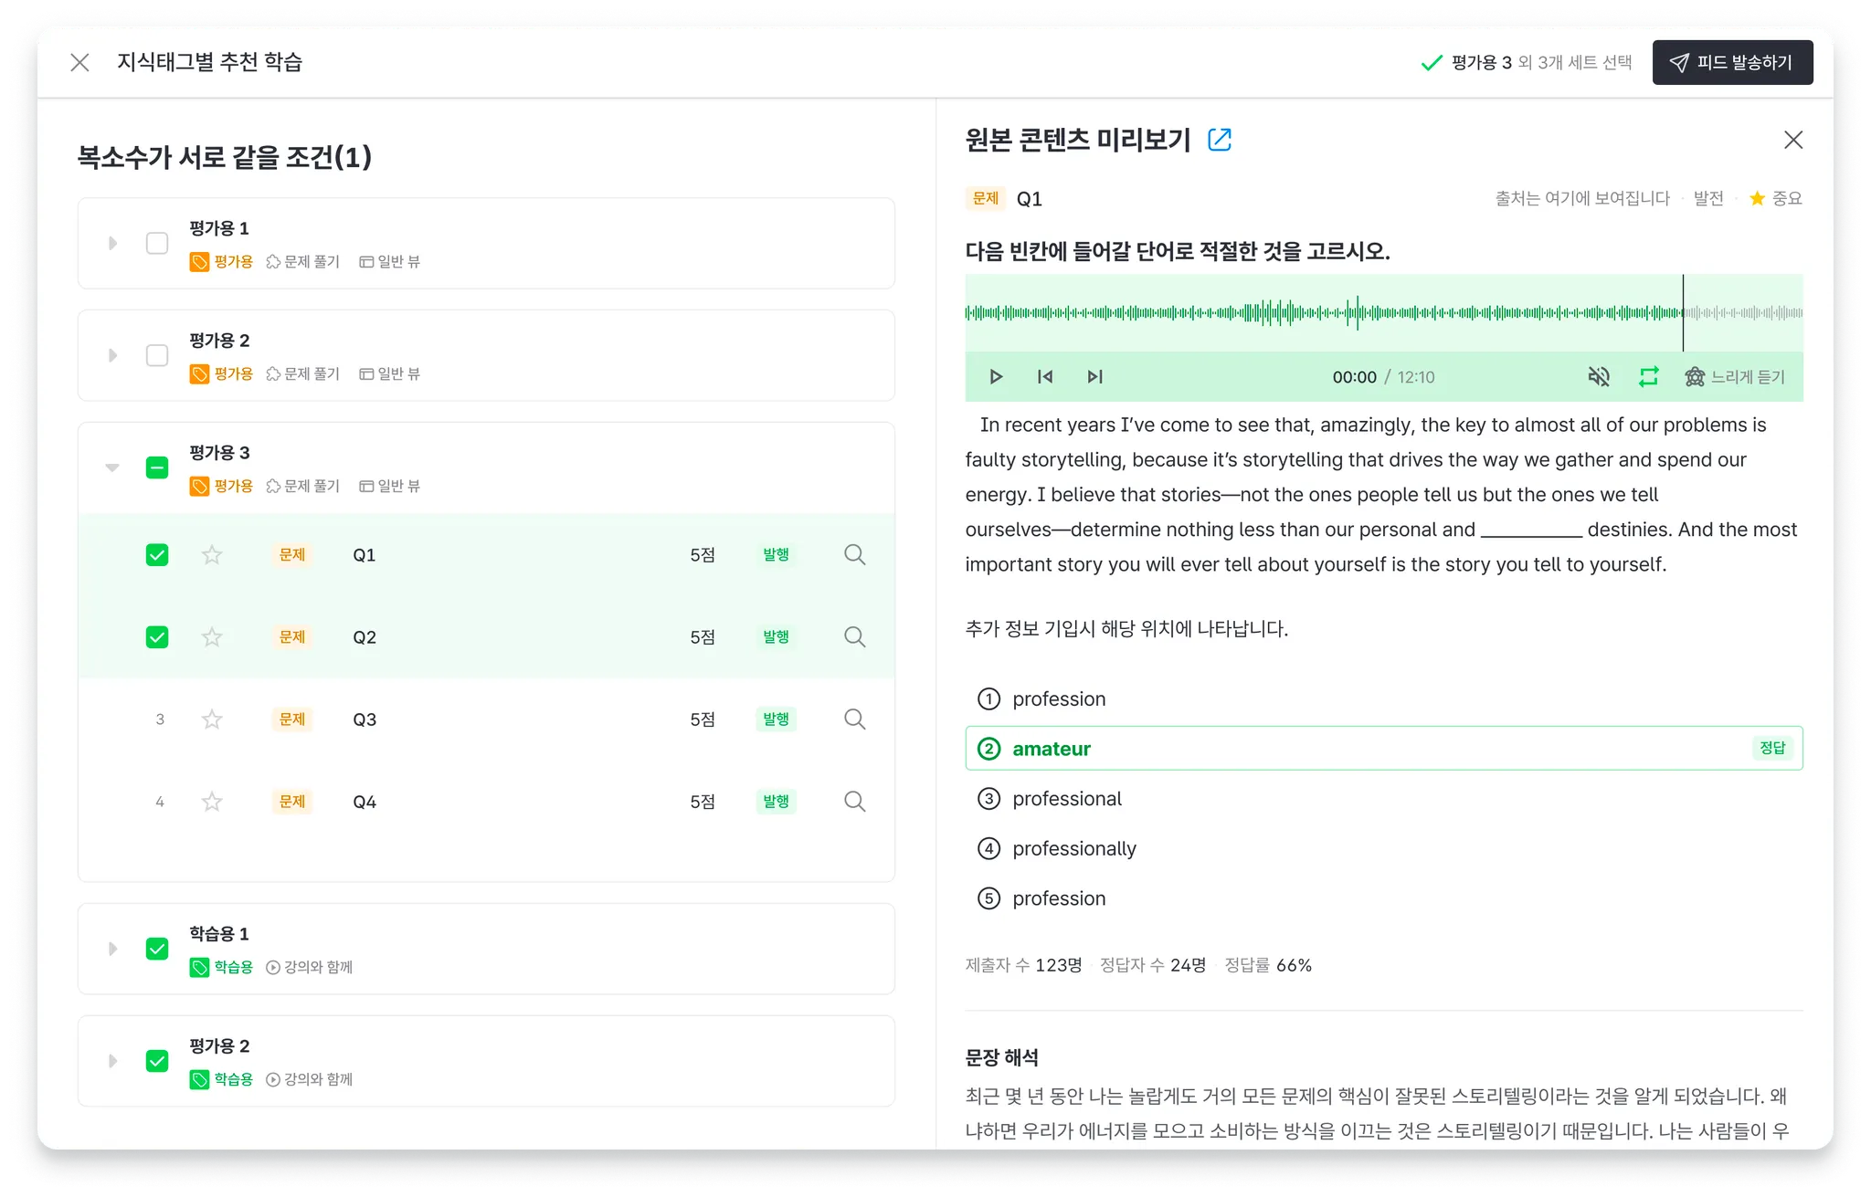Click the 피드 발송하기 button

coord(1732,62)
